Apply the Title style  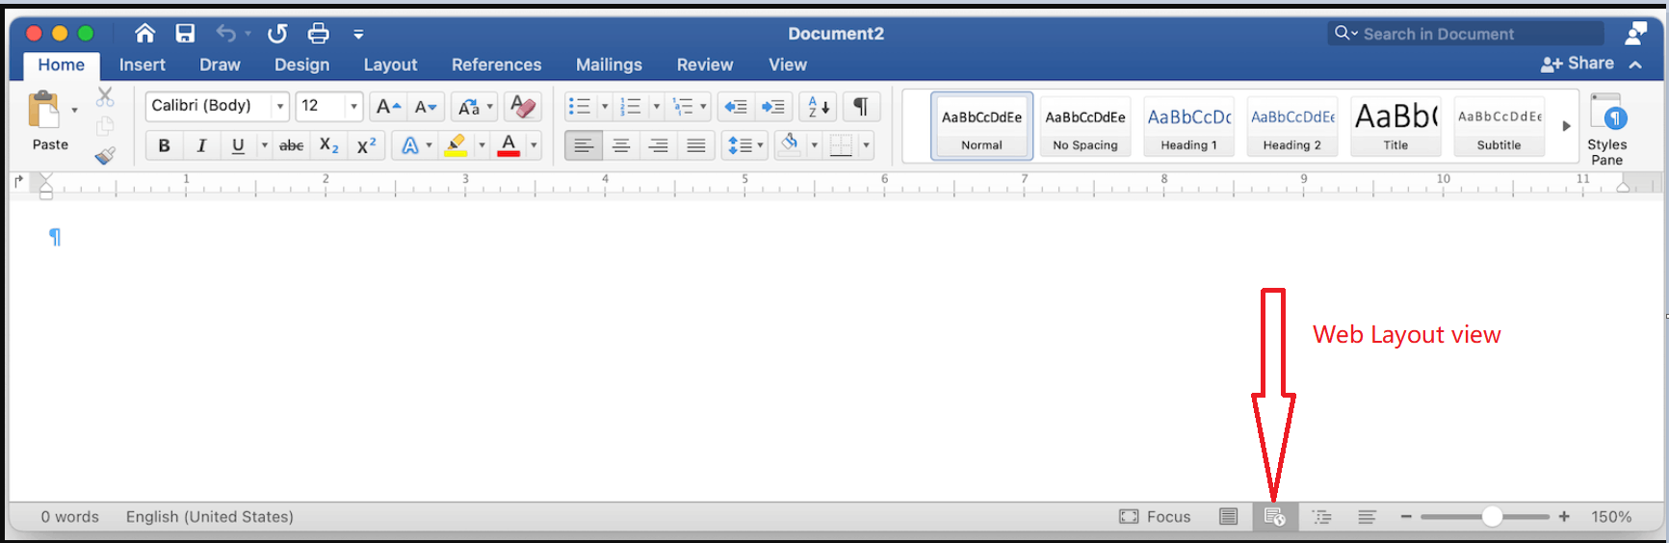(1395, 125)
